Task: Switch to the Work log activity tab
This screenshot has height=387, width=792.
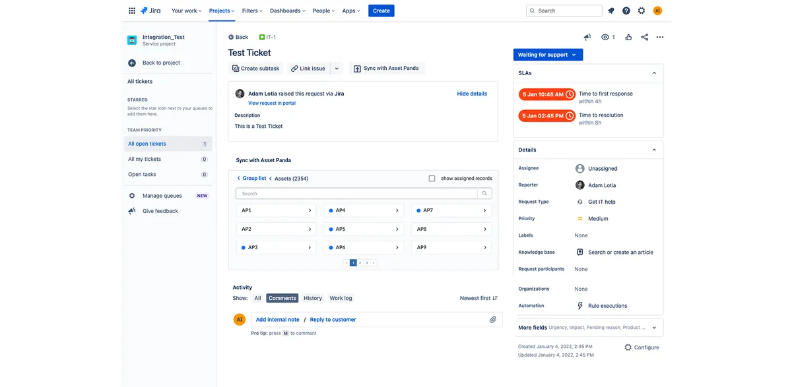Action: (341, 298)
